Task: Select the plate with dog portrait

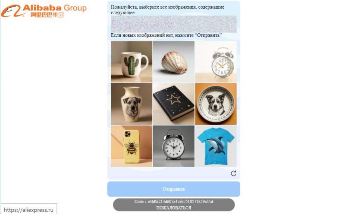Action: click(x=216, y=104)
